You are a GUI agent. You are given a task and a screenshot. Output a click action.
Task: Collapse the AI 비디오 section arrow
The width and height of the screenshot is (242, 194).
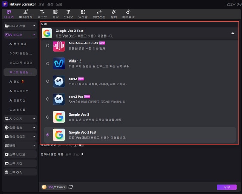(34, 35)
